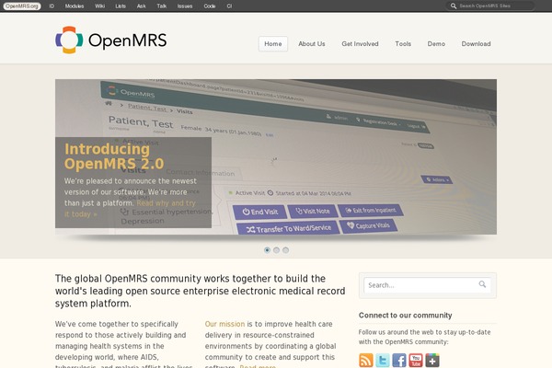This screenshot has height=368, width=552.
Task: Click the Our mission link
Action: pyautogui.click(x=224, y=324)
